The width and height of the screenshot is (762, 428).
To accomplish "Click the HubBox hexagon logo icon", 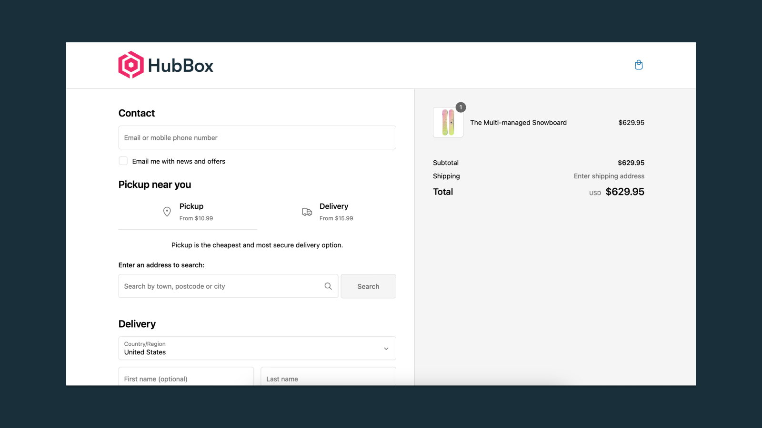I will (131, 65).
